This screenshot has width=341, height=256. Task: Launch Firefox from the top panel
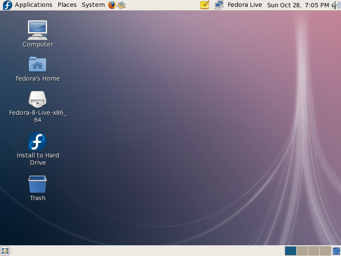click(x=112, y=5)
